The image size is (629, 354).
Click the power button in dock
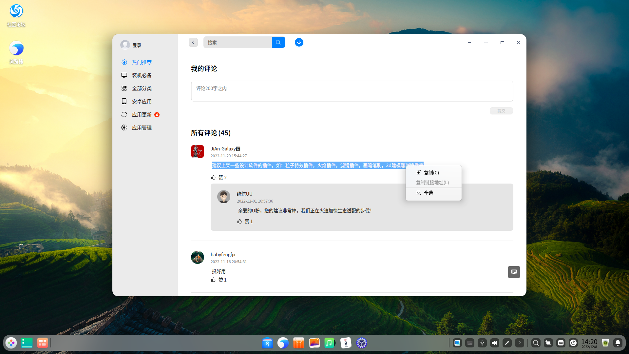[x=573, y=343]
